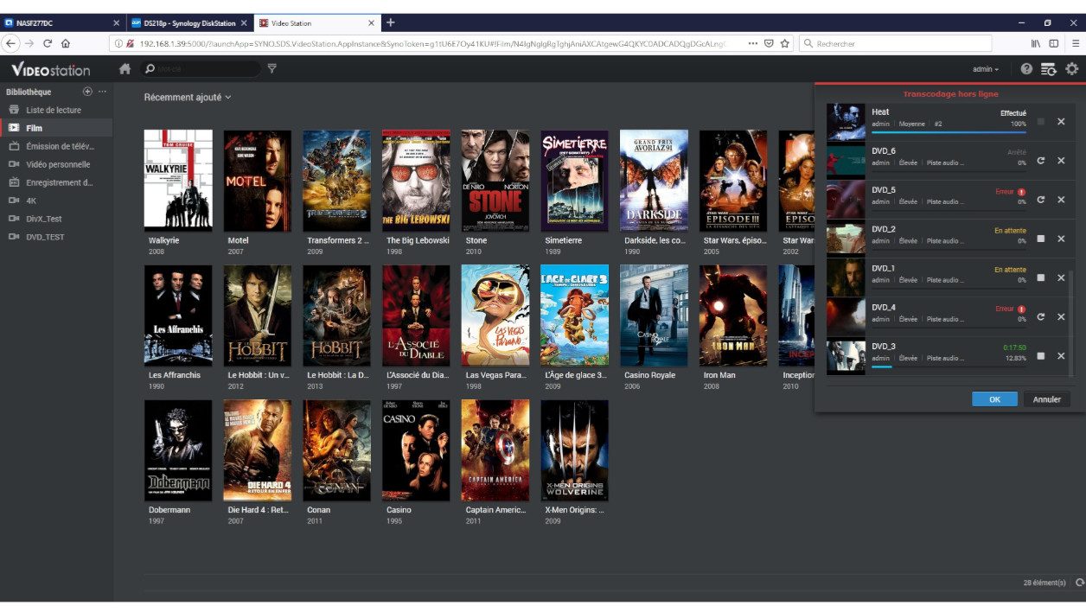Stop the running DVD_3 transcoding task
The width and height of the screenshot is (1086, 612).
[x=1041, y=355]
